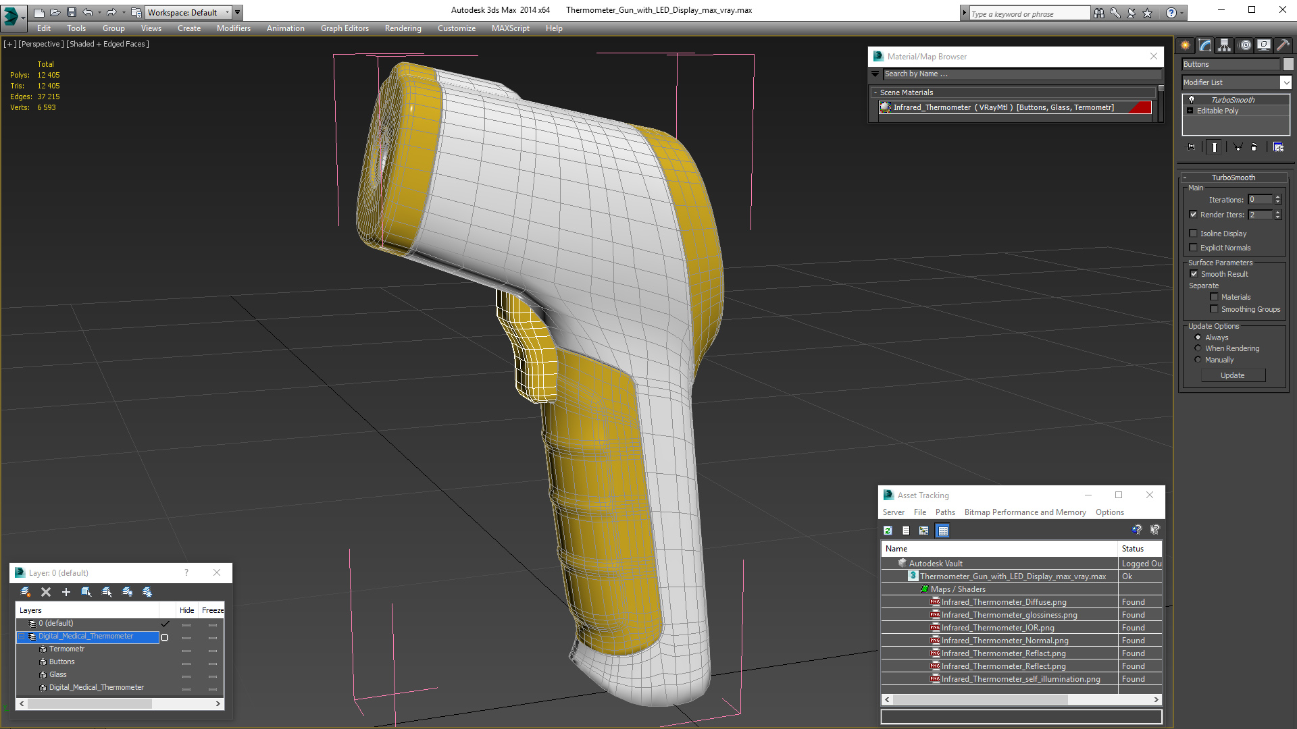The image size is (1297, 729).
Task: Open the Utilities hammer tab
Action: click(1283, 45)
